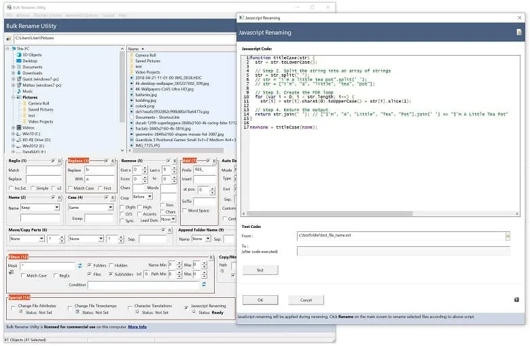The height and width of the screenshot is (346, 530).
Task: Click the Add Prefix input field
Action: (205, 170)
